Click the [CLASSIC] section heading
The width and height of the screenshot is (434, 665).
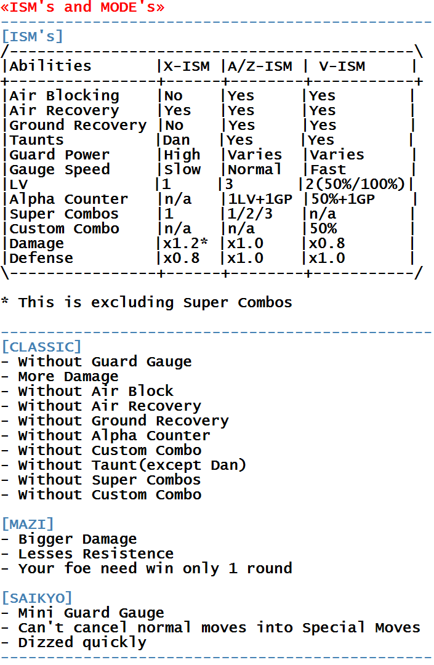pyautogui.click(x=41, y=347)
